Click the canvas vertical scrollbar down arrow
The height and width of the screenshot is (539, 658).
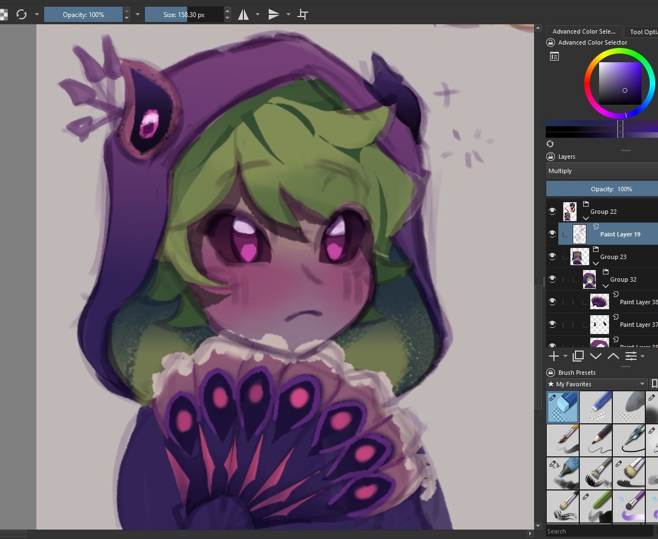(x=538, y=526)
